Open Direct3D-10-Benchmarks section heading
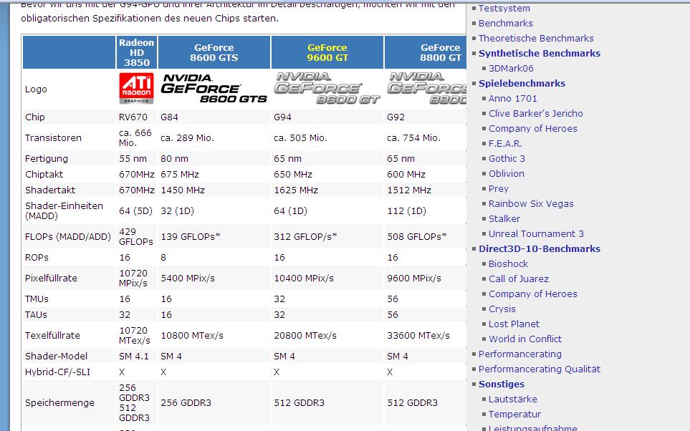 click(539, 248)
